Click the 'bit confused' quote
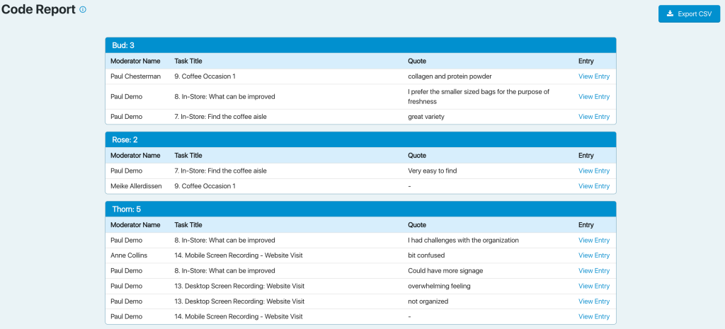Viewport: 725px width, 329px height. (x=426, y=255)
